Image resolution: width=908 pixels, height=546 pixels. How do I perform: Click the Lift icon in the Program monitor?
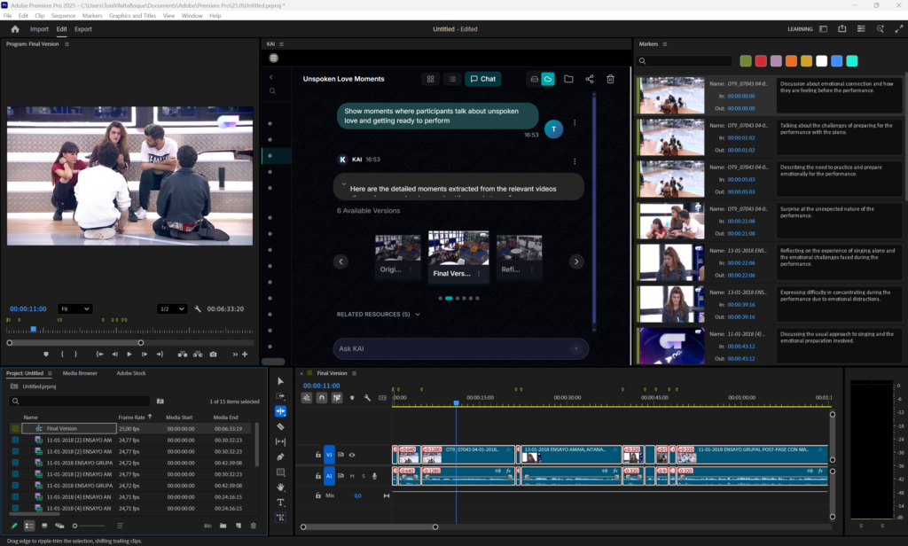point(184,354)
